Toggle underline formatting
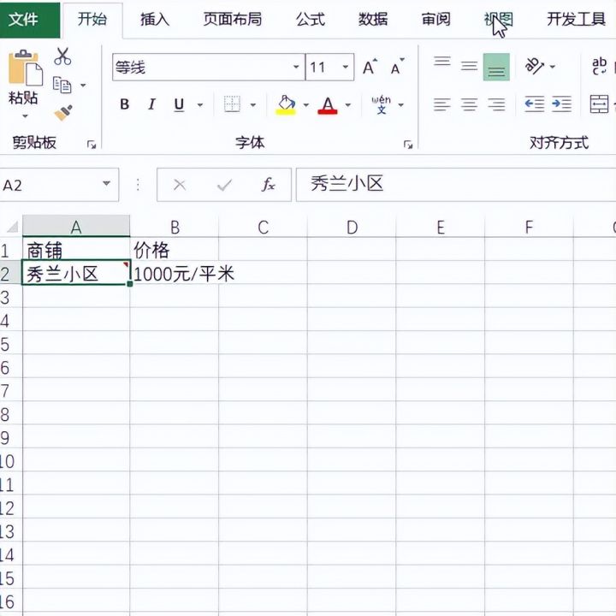This screenshot has height=616, width=616. click(x=179, y=104)
